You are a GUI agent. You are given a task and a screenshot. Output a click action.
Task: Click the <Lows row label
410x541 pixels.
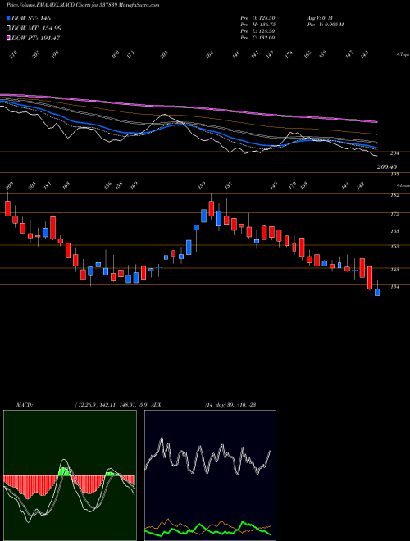pos(403,185)
